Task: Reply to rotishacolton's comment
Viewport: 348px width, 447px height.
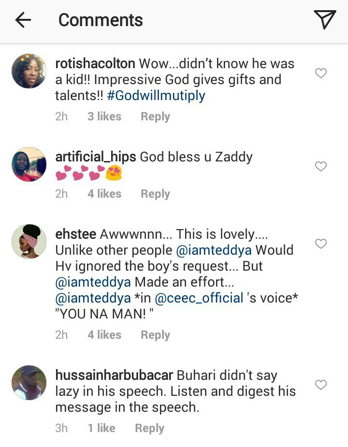Action: [155, 116]
